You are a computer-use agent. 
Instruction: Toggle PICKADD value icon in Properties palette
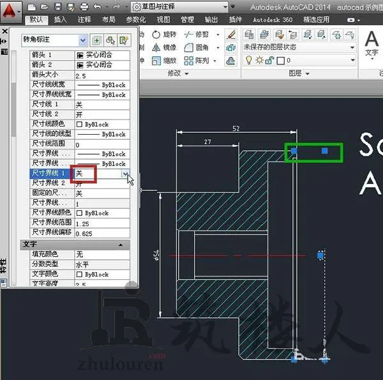click(97, 40)
